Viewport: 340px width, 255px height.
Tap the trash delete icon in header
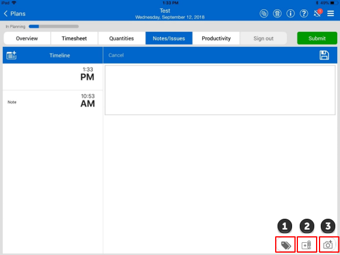click(x=277, y=13)
